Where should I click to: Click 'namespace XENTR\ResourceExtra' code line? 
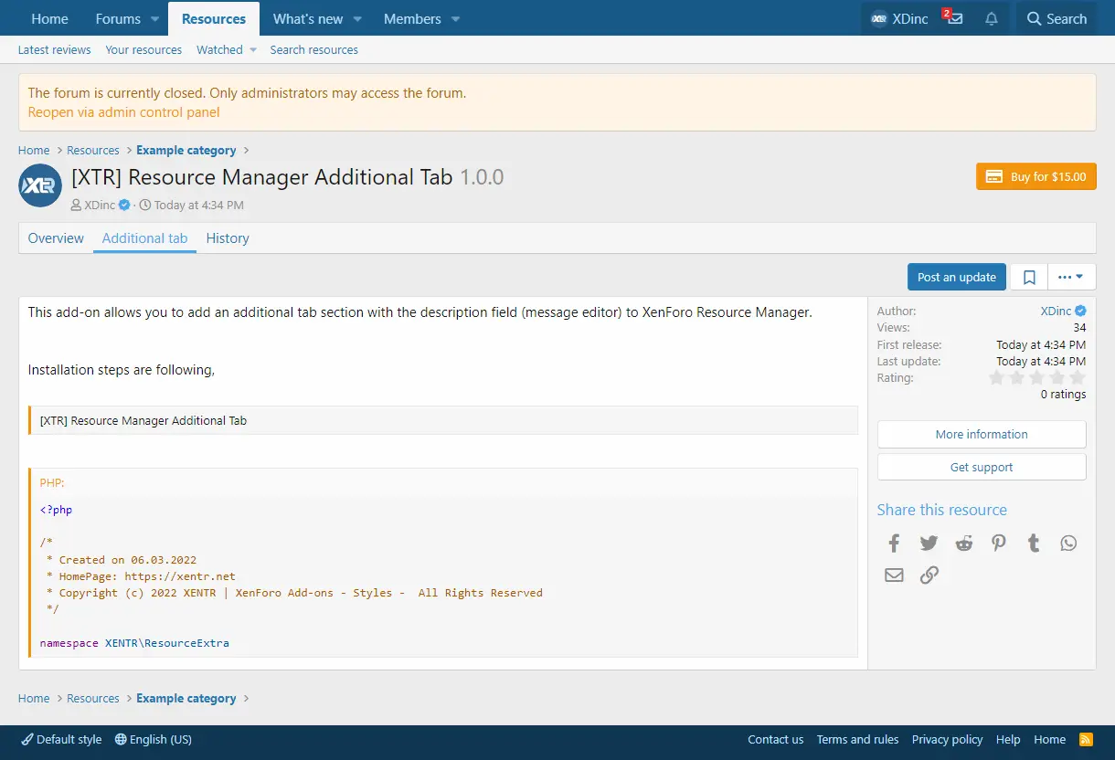[134, 643]
